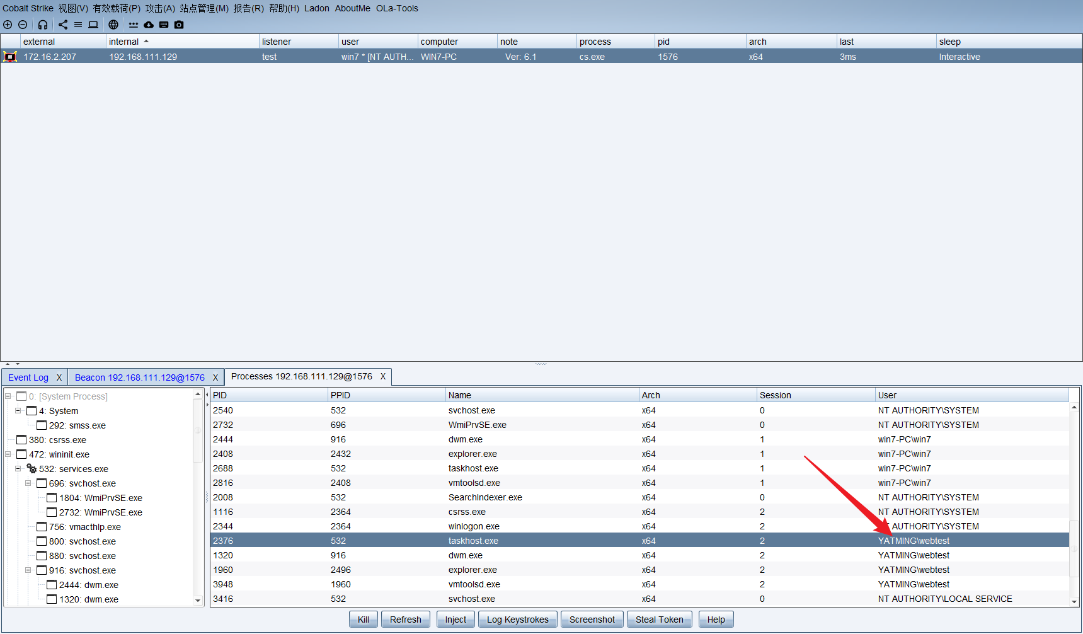Viewport: 1083px width, 634px height.
Task: Click the process tree vertical scrollbar thumb
Action: [x=198, y=430]
